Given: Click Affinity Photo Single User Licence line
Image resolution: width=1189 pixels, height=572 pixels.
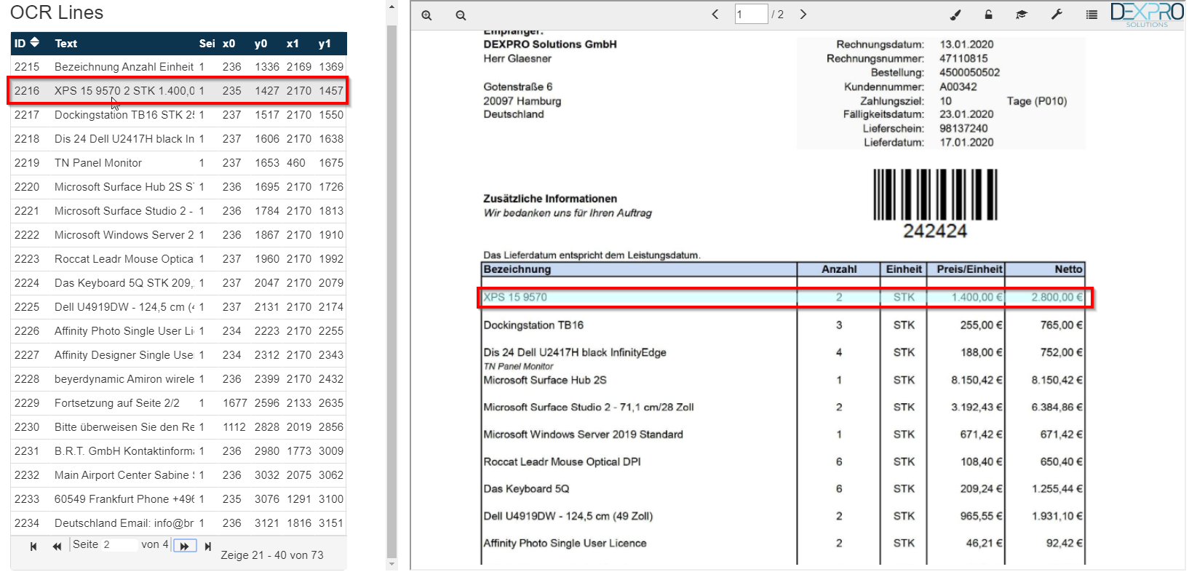Looking at the screenshot, I should click(x=565, y=544).
